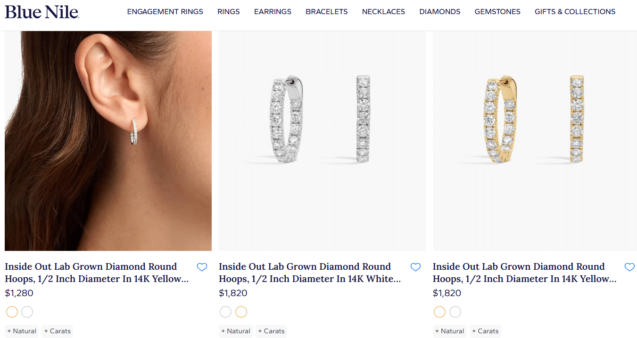Choose white gold swatch under $1,280 hoops
The image size is (637, 338).
coord(27,312)
